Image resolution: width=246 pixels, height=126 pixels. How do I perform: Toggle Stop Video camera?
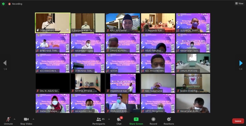click(x=26, y=121)
